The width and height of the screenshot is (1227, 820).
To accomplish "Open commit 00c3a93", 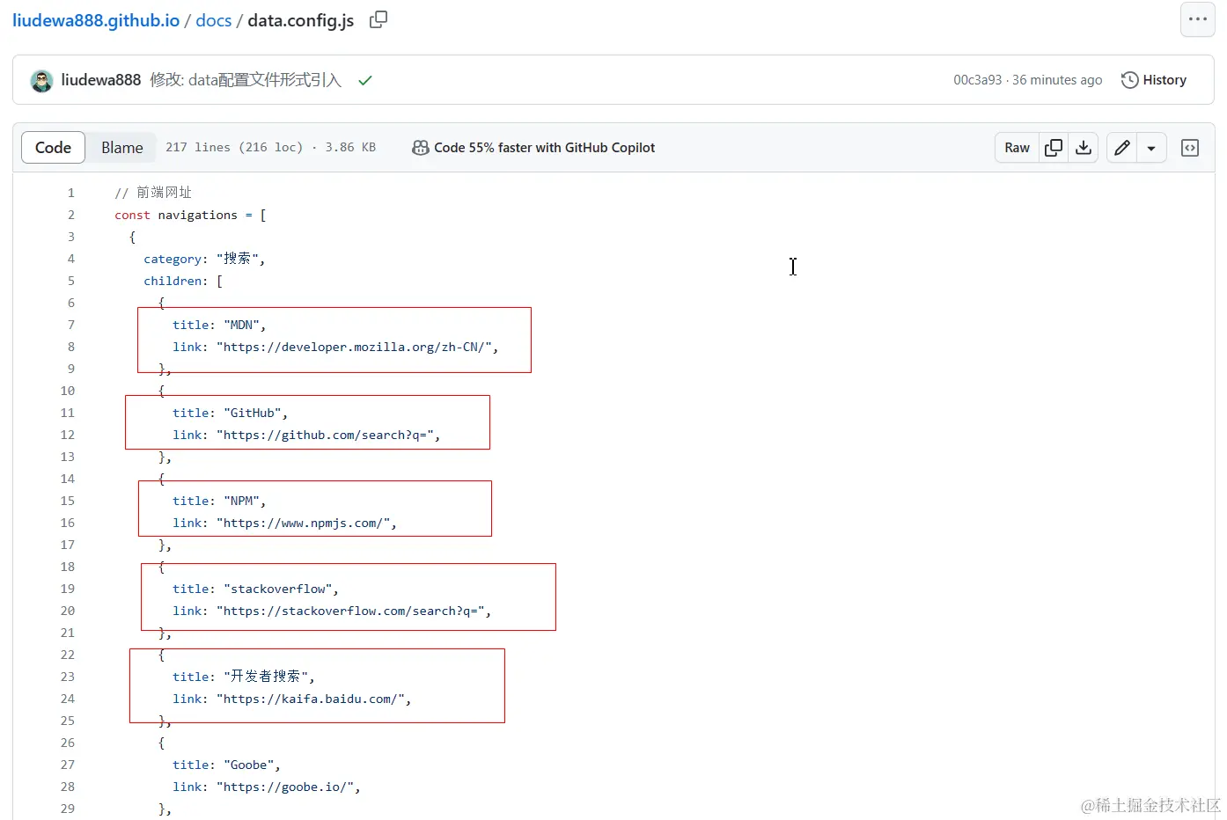I will [x=978, y=80].
